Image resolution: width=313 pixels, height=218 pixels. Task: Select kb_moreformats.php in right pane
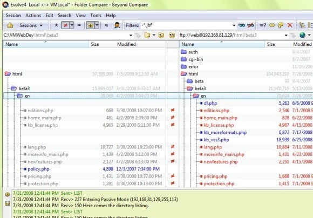click(x=225, y=132)
